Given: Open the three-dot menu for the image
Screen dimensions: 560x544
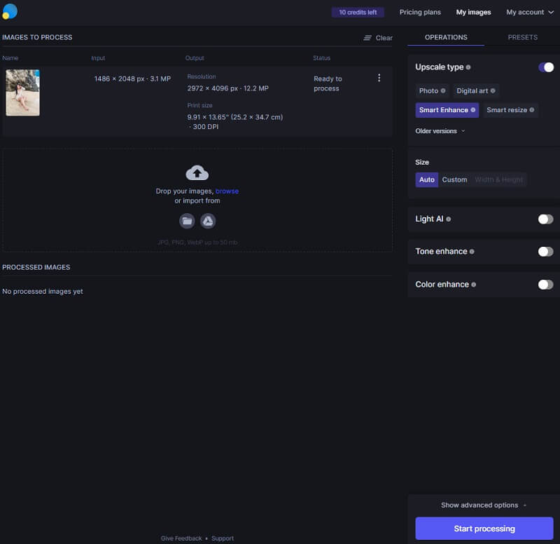Looking at the screenshot, I should pos(379,78).
